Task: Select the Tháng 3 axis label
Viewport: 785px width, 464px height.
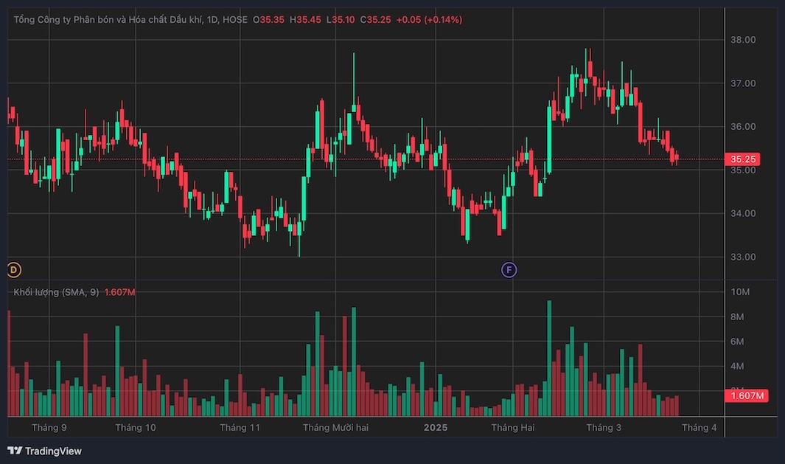Action: 604,427
